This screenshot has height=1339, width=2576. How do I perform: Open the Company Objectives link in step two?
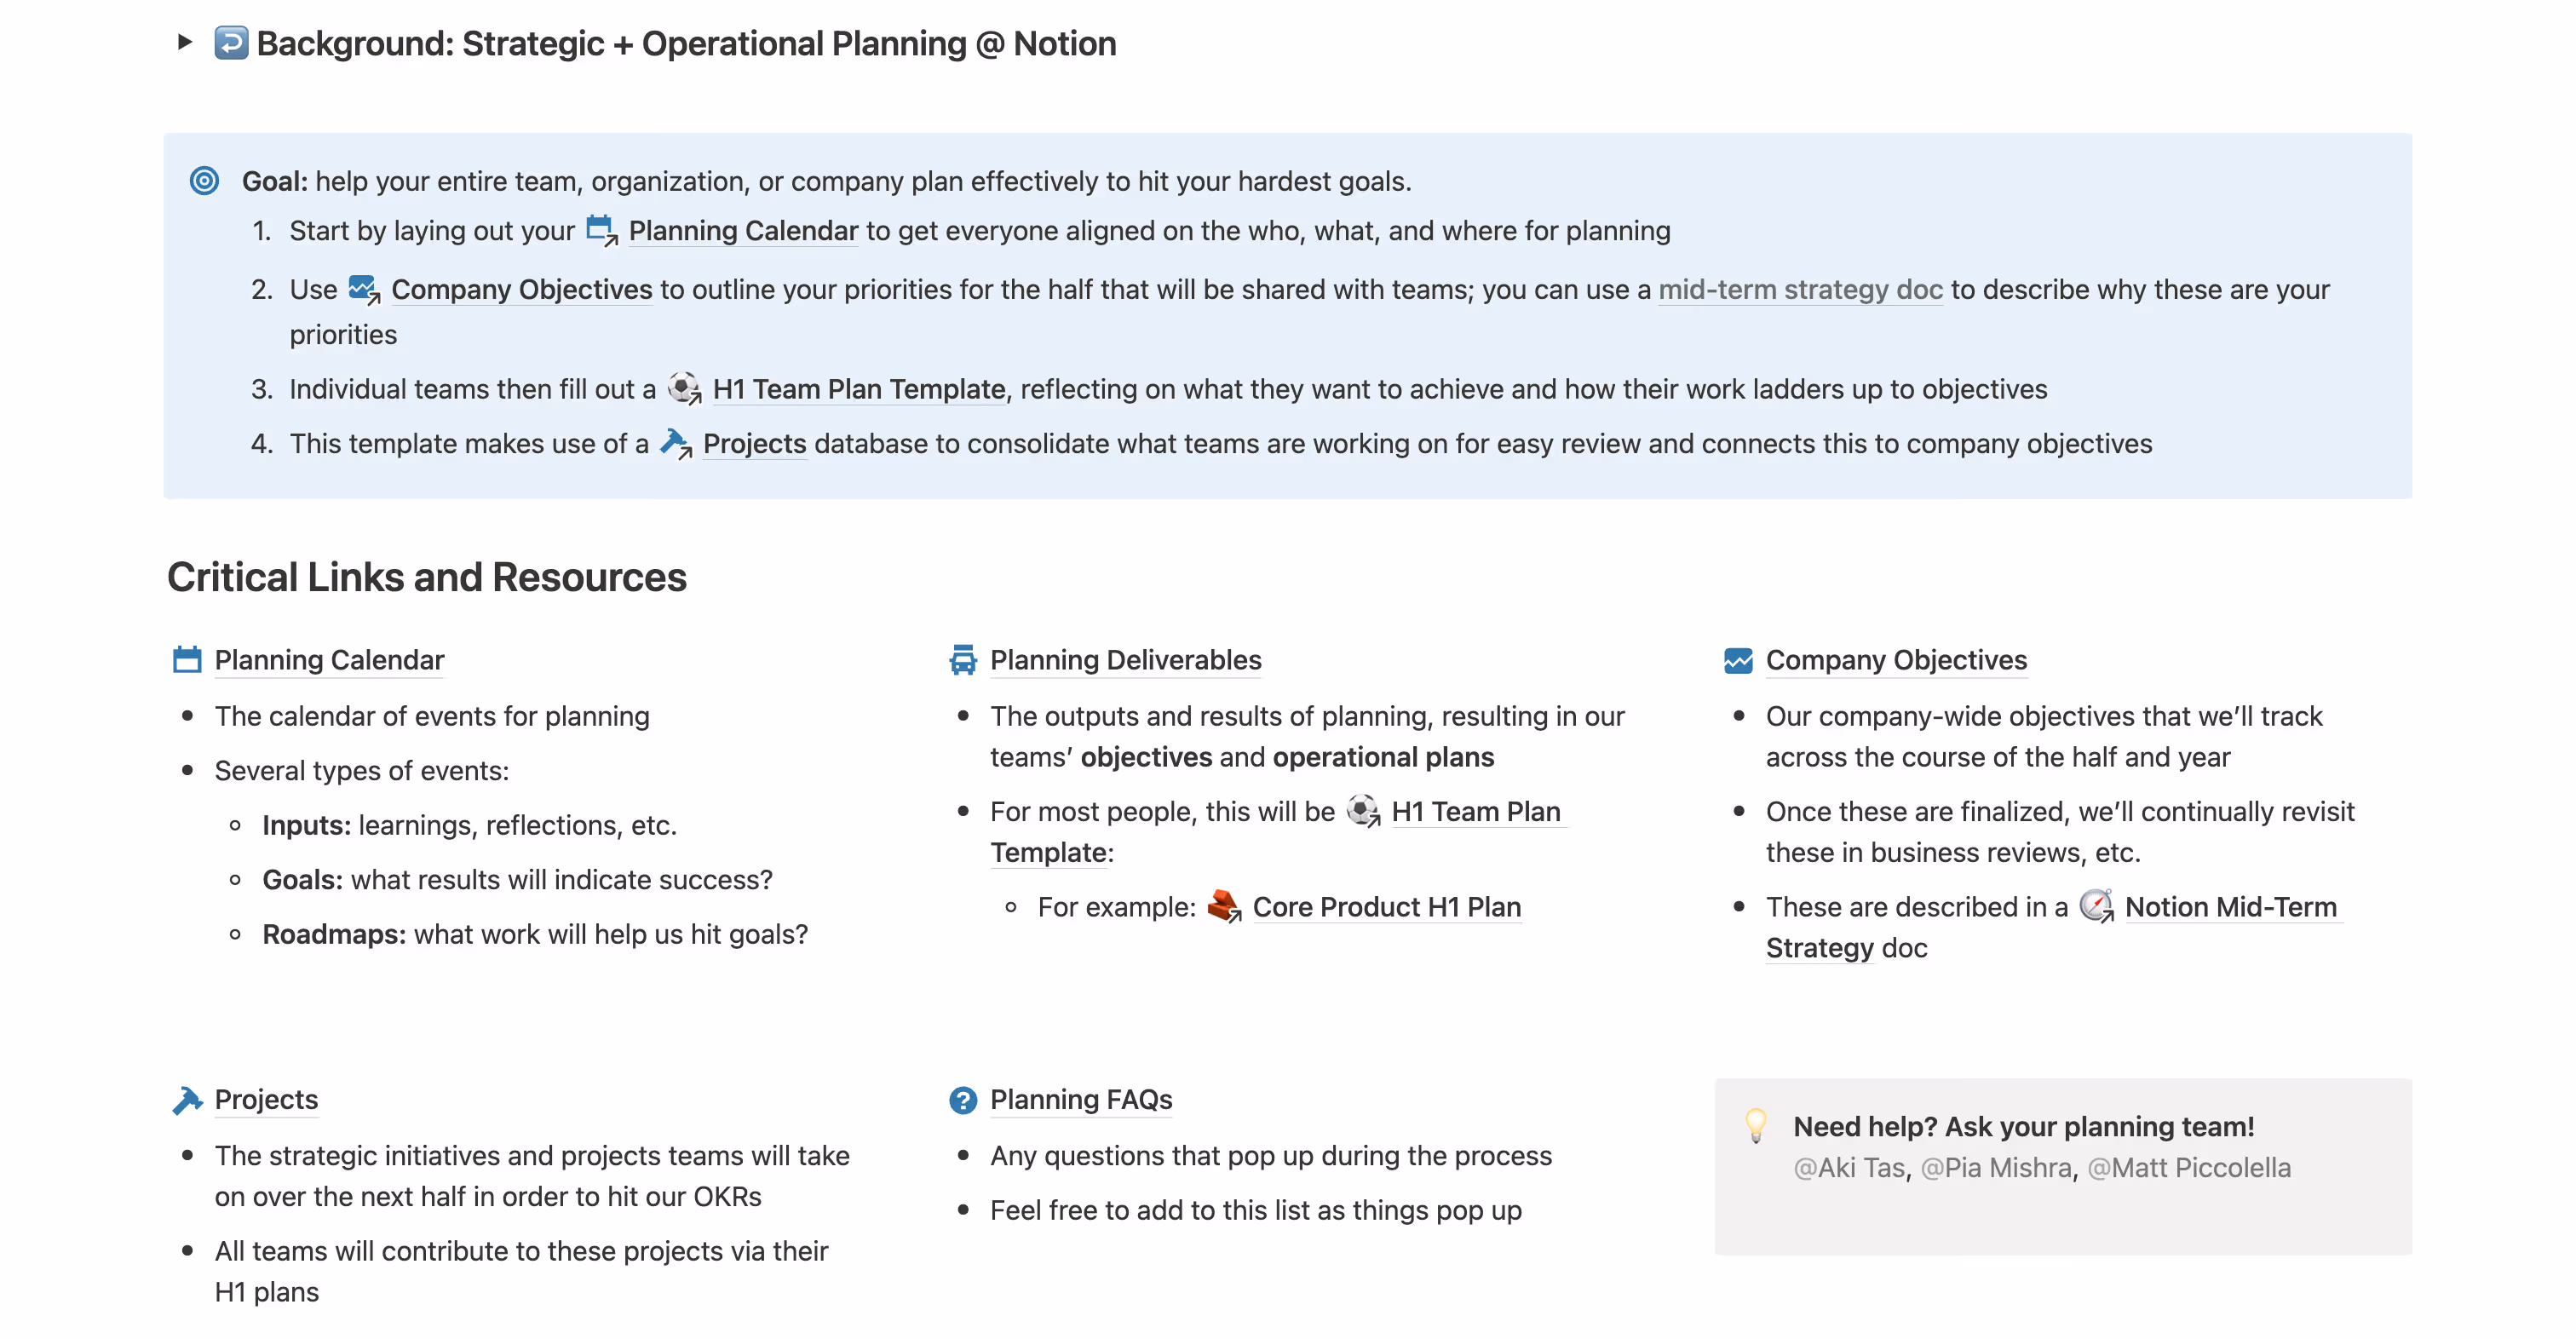point(521,289)
